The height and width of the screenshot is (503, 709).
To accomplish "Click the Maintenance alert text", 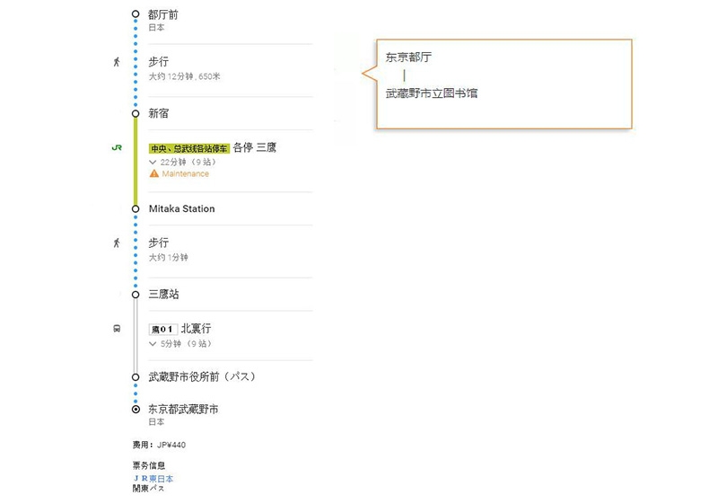I will 186,174.
